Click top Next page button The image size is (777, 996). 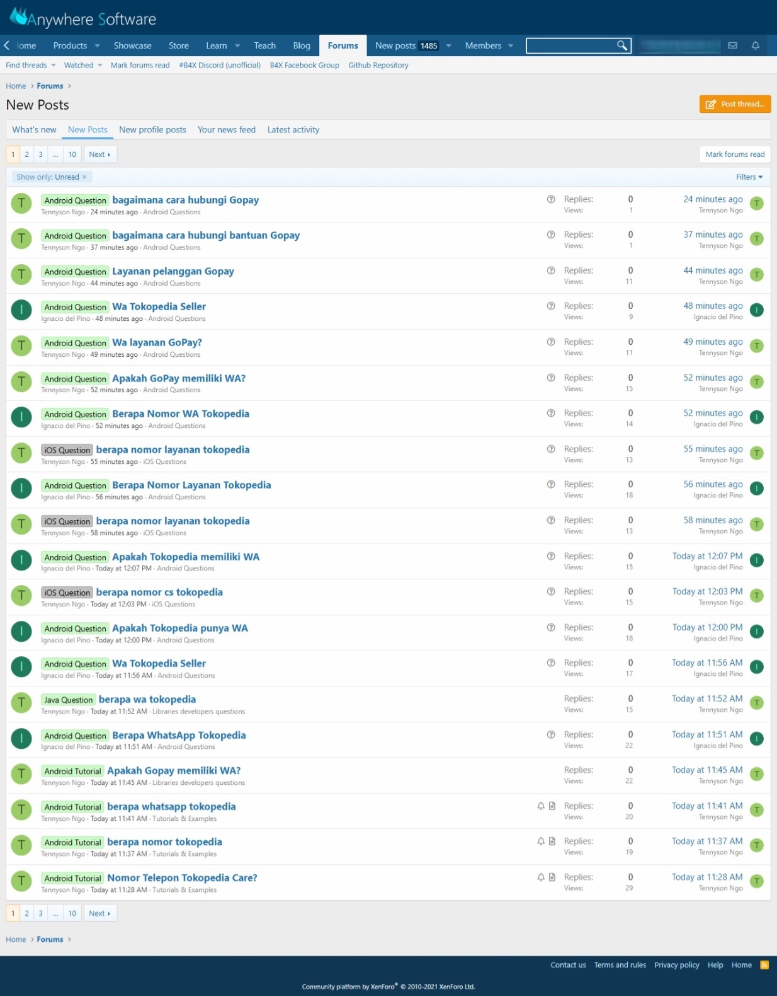(x=100, y=154)
